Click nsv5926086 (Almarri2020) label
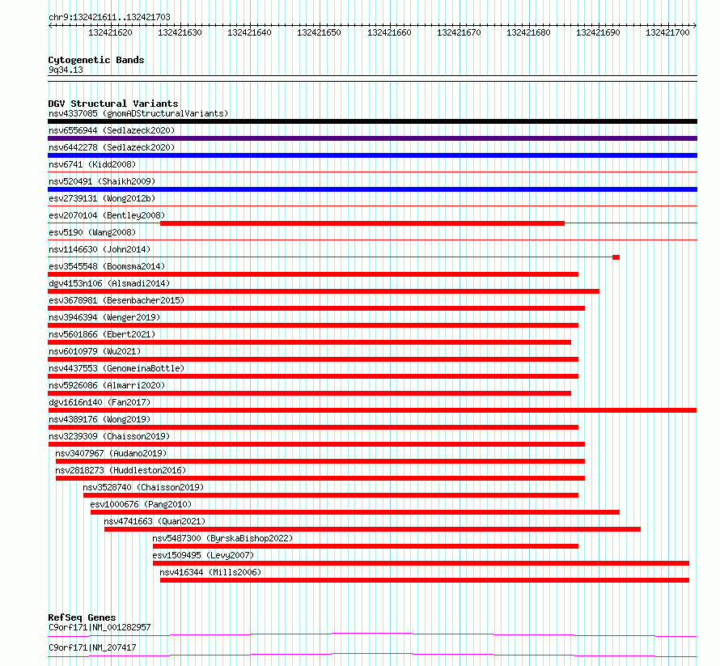The image size is (720, 666). [107, 385]
